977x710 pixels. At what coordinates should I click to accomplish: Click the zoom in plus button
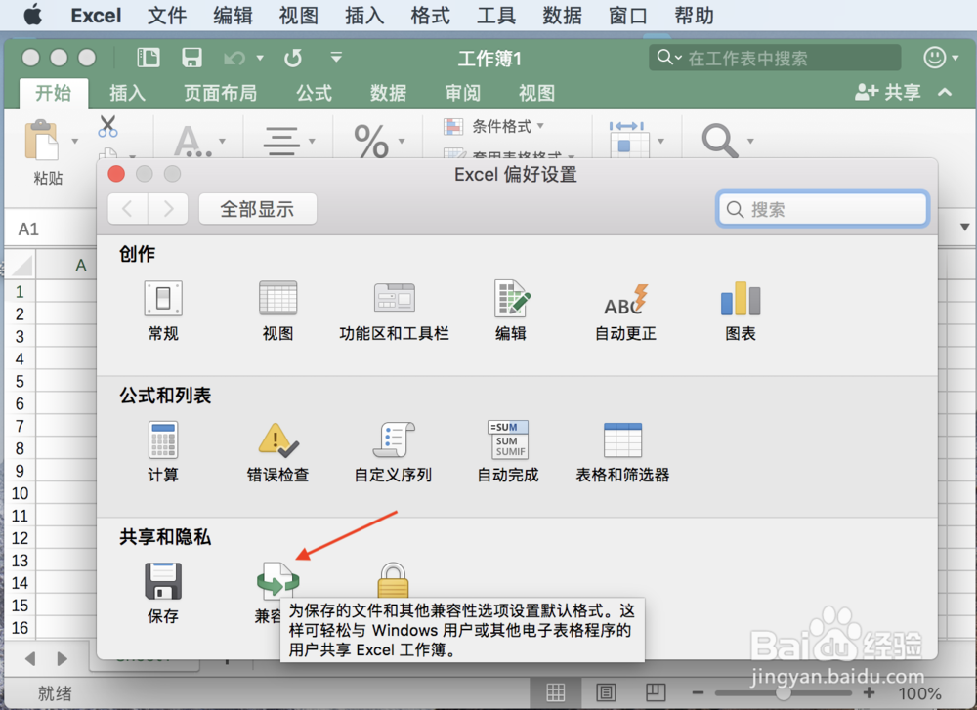[869, 692]
